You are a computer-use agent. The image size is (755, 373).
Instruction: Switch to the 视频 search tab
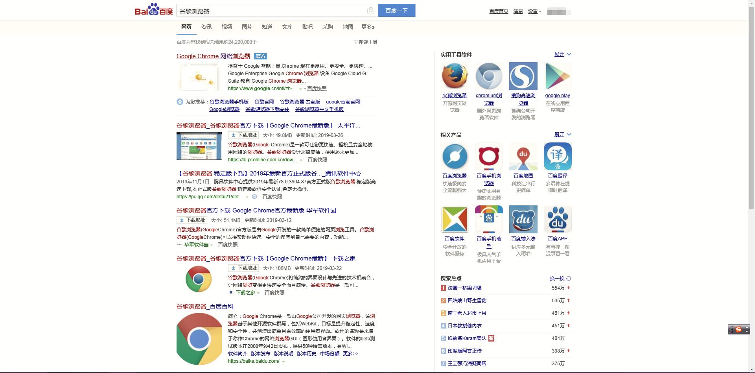click(226, 27)
